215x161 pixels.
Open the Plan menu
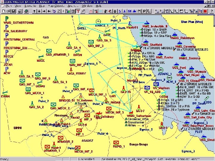[x=8, y=6]
